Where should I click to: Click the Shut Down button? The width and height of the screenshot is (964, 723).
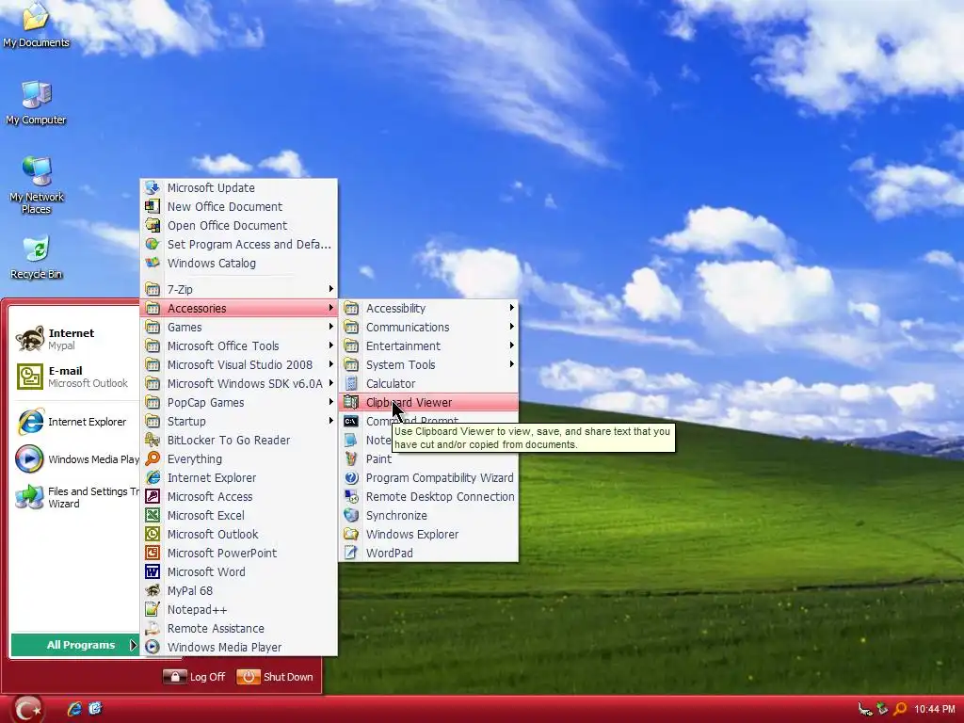tap(275, 677)
